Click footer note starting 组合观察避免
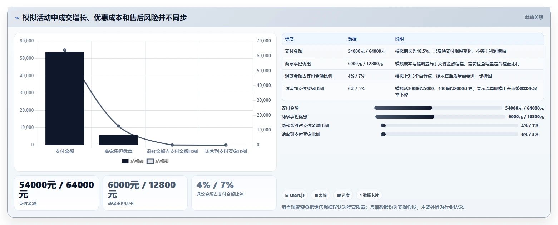Viewport: 558px width, 225px height. coord(374,207)
